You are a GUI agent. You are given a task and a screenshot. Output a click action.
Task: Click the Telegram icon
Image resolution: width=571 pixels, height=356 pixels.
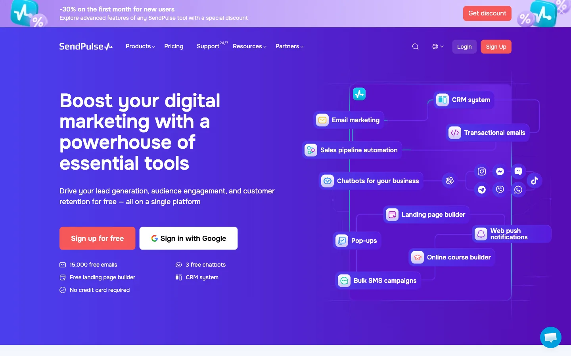click(482, 190)
